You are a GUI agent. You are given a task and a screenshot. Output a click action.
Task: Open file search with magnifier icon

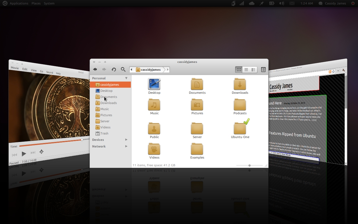(x=123, y=69)
